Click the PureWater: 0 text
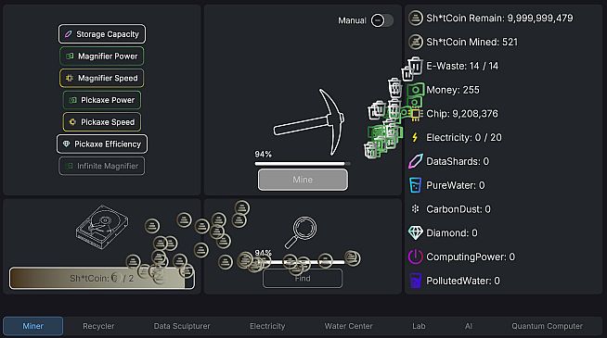This screenshot has width=607, height=338. pos(455,185)
